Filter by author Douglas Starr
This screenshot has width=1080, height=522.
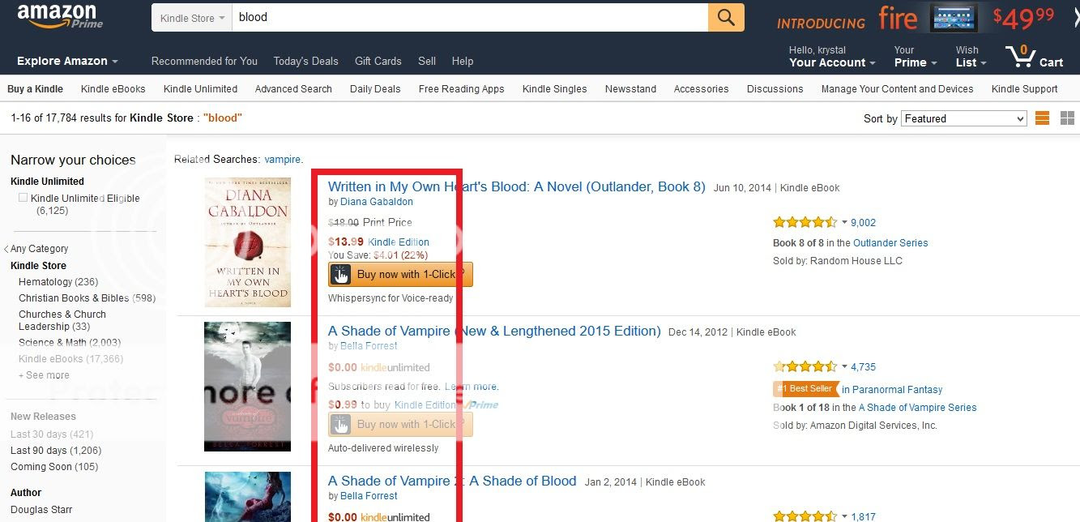pyautogui.click(x=41, y=510)
